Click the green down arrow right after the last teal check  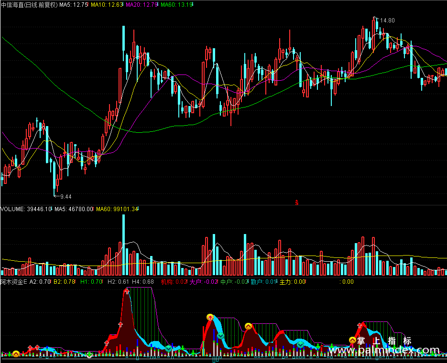[x=318, y=346]
